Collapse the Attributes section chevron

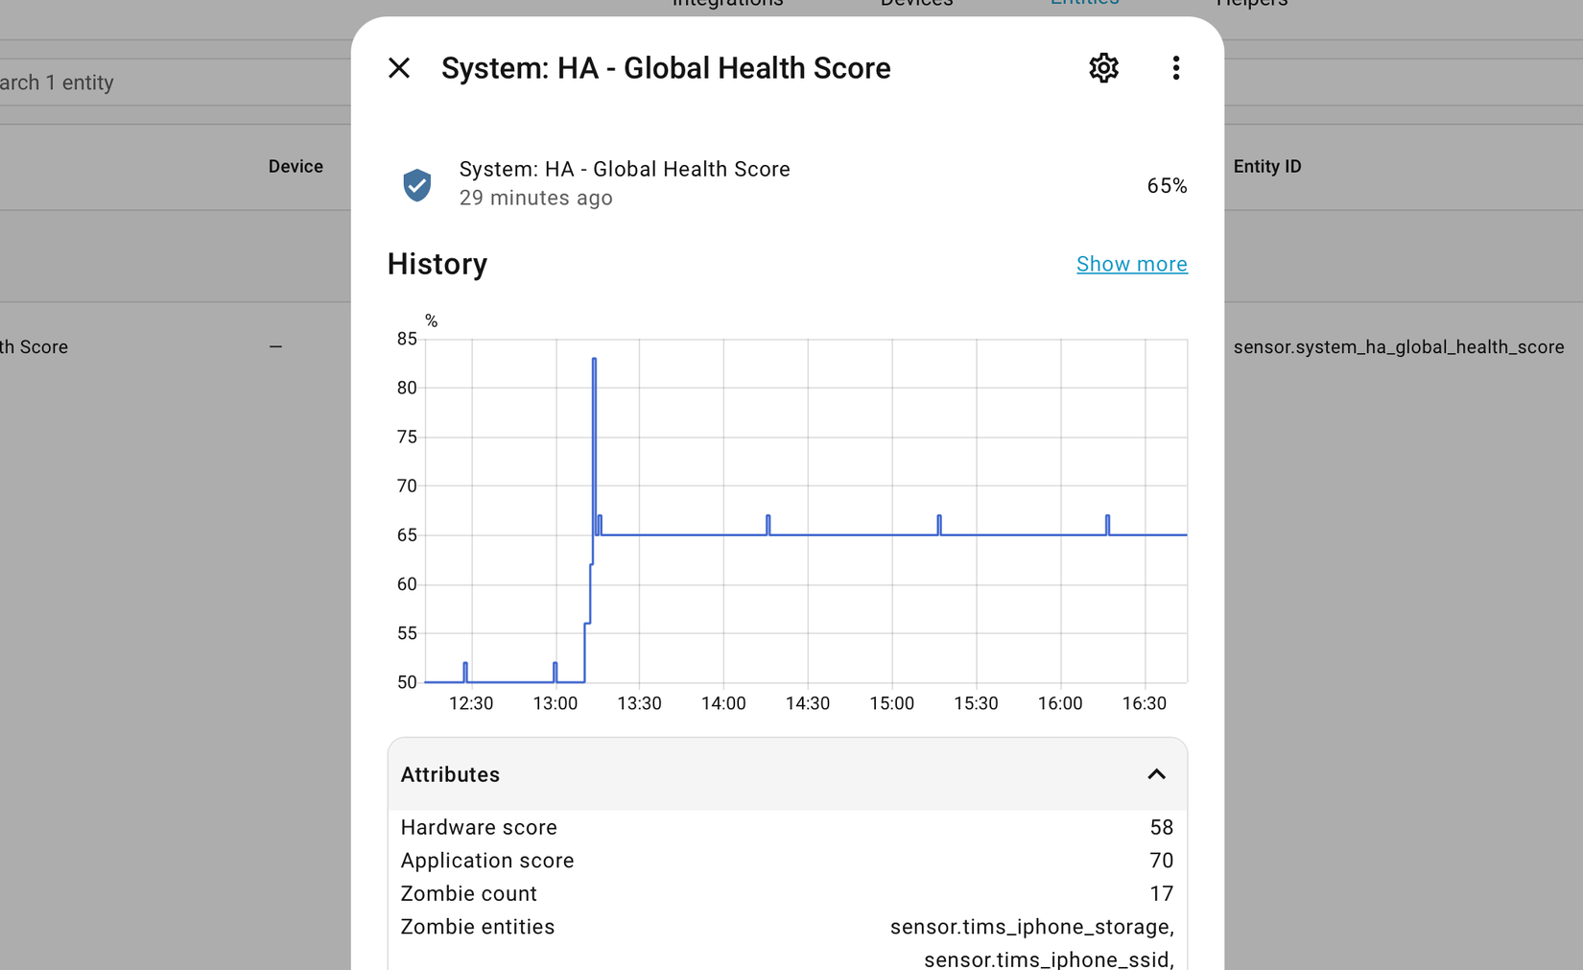(1156, 774)
